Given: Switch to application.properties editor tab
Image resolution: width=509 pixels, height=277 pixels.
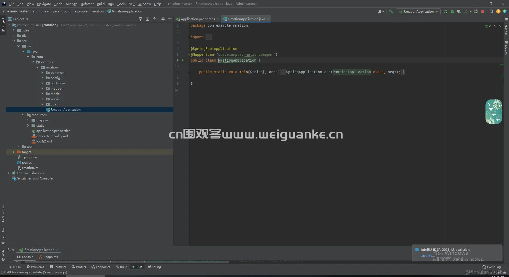Looking at the screenshot, I should pyautogui.click(x=198, y=19).
